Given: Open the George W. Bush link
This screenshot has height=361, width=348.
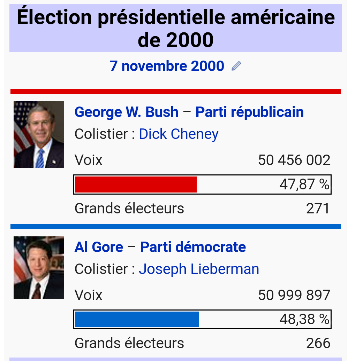Looking at the screenshot, I should click(127, 112).
